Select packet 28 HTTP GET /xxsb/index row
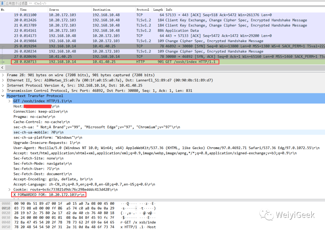 162,62
